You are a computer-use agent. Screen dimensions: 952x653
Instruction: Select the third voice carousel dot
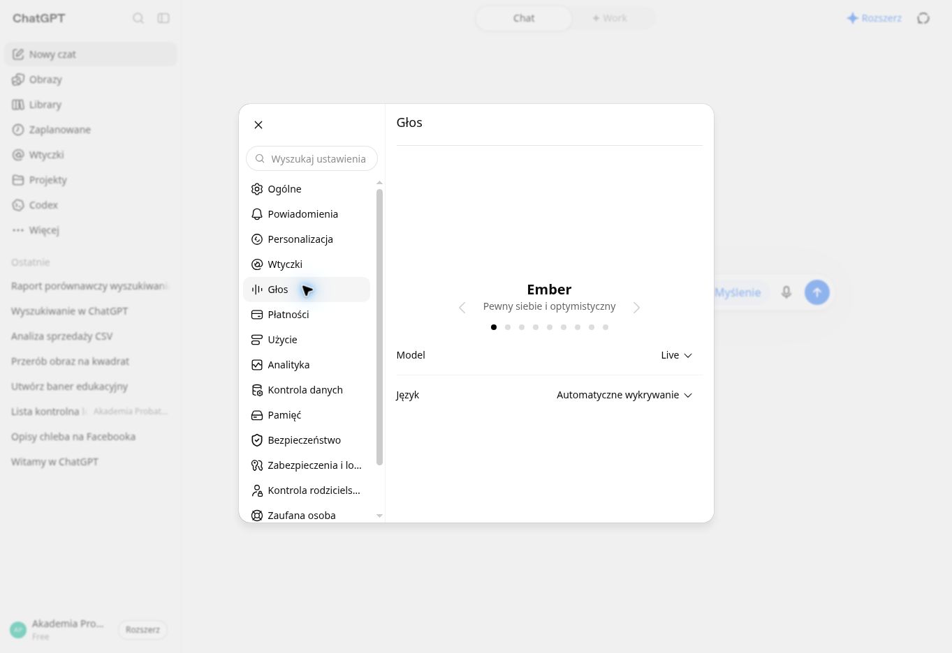point(522,327)
